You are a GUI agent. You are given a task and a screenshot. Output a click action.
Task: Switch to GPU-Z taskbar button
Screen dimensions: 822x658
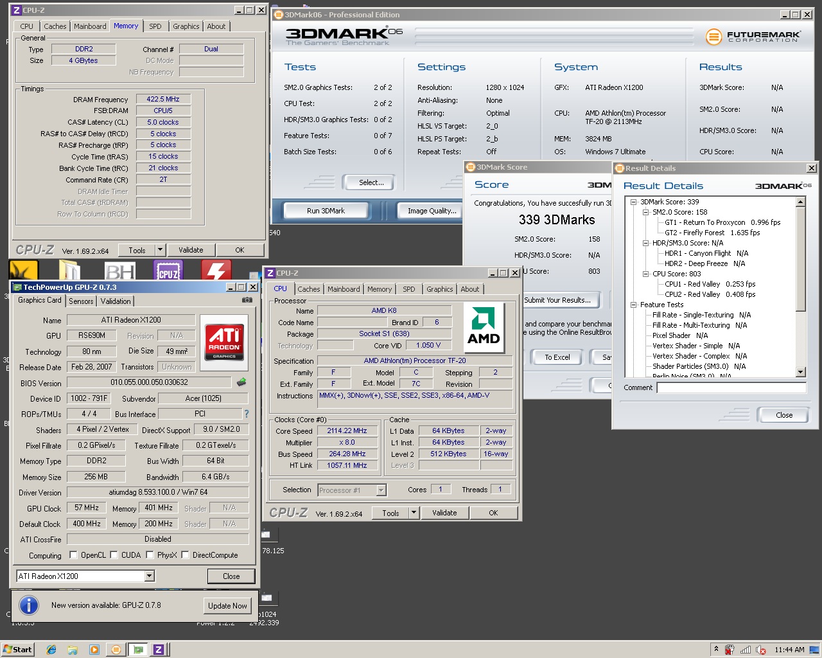pos(137,650)
